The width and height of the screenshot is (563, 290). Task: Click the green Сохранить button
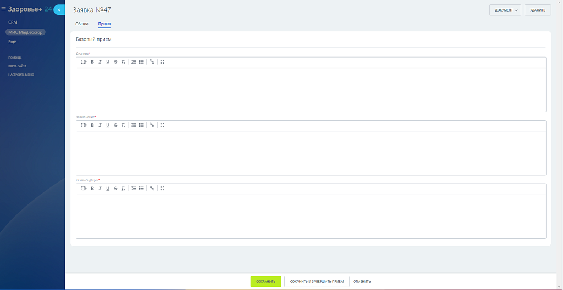click(x=266, y=281)
